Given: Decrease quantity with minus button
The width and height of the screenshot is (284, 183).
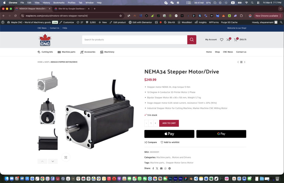Looking at the screenshot, I should pos(146,123).
